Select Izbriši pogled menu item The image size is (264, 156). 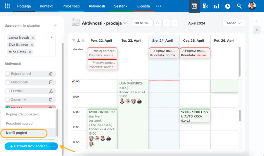[24, 133]
